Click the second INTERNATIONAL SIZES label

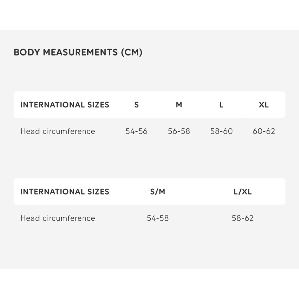pyautogui.click(x=65, y=192)
